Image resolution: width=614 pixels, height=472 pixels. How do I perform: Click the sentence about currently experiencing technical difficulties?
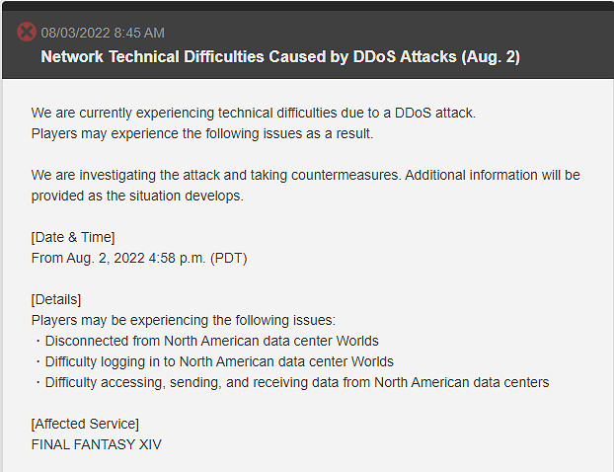coord(253,113)
